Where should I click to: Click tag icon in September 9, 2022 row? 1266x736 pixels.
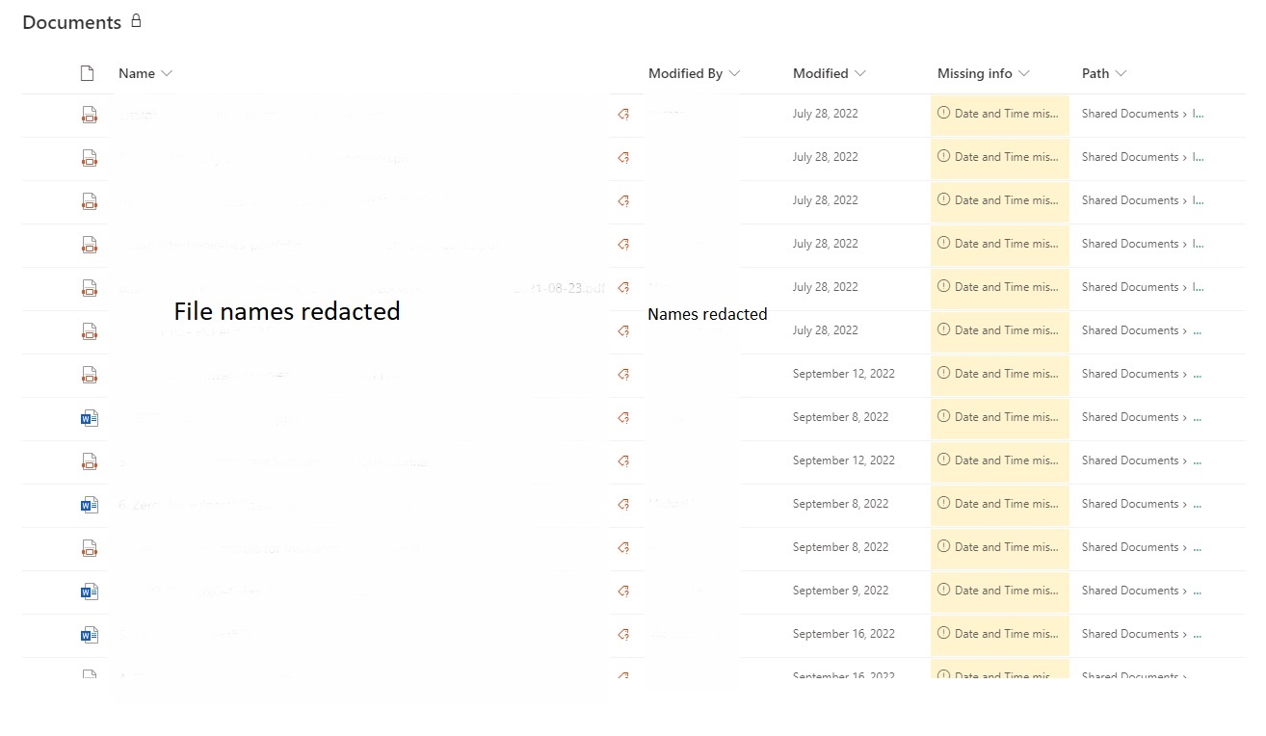tap(623, 591)
